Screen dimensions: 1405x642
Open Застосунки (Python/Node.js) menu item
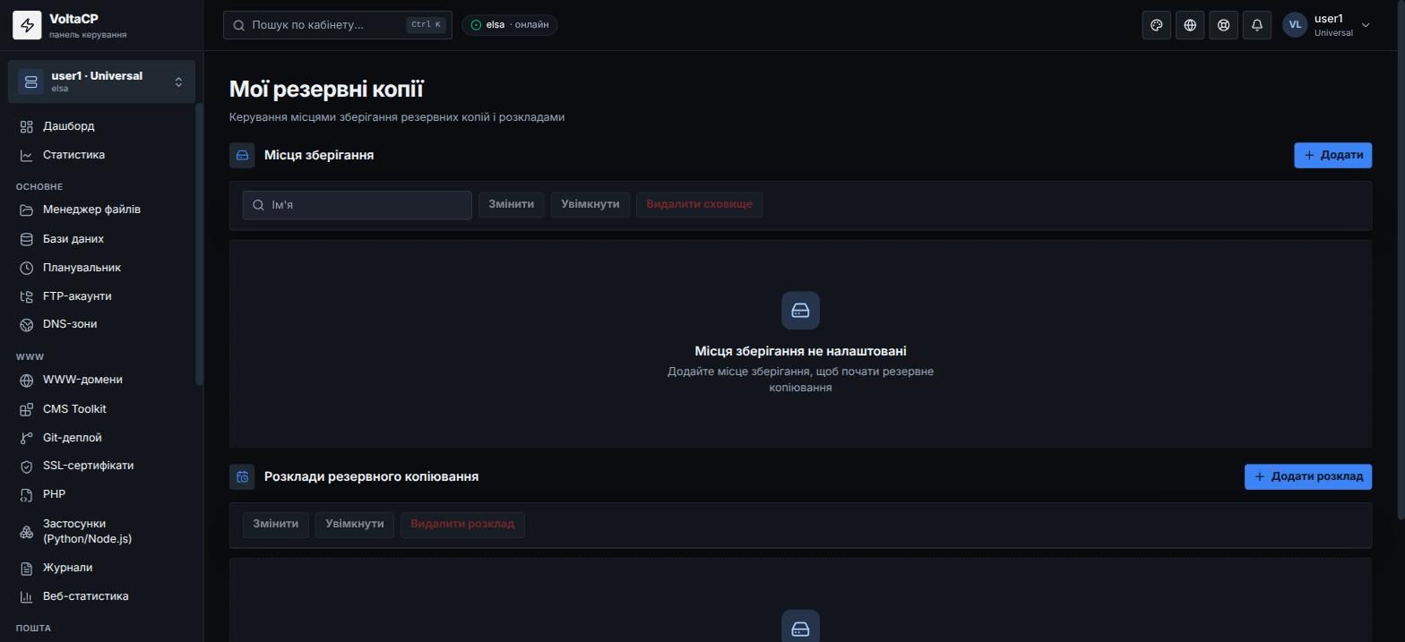(x=101, y=531)
